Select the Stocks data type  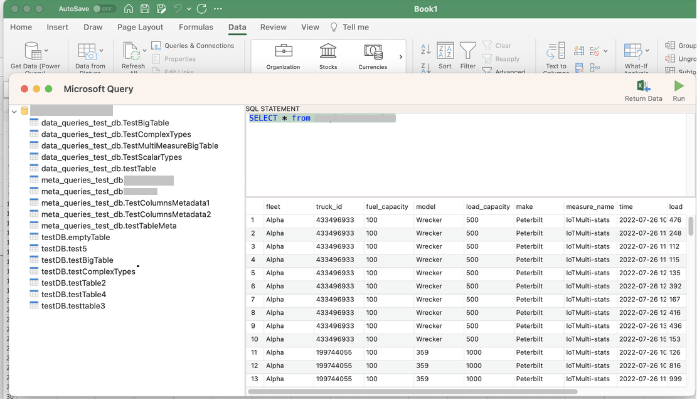(328, 56)
